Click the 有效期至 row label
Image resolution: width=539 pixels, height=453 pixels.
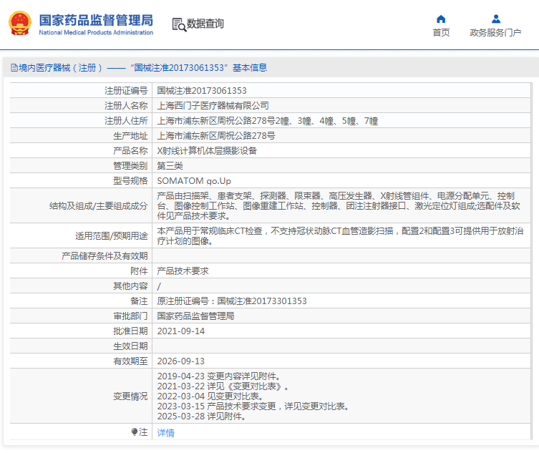(130, 361)
